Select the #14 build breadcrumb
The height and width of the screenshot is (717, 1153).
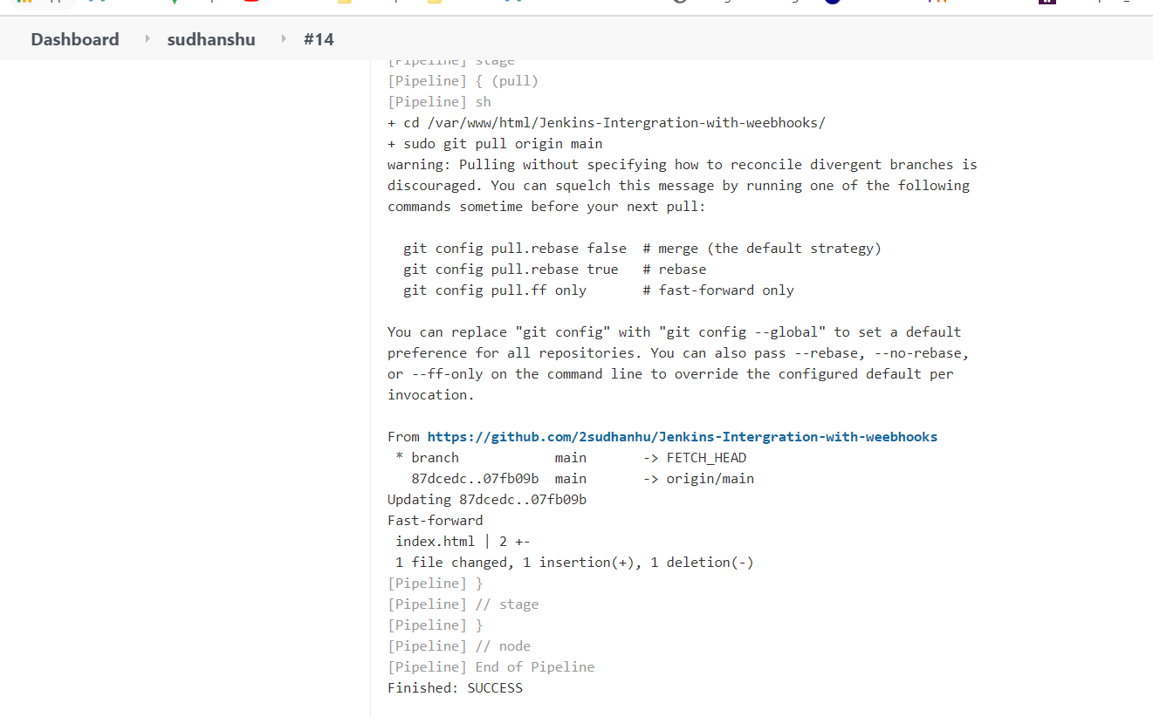319,39
